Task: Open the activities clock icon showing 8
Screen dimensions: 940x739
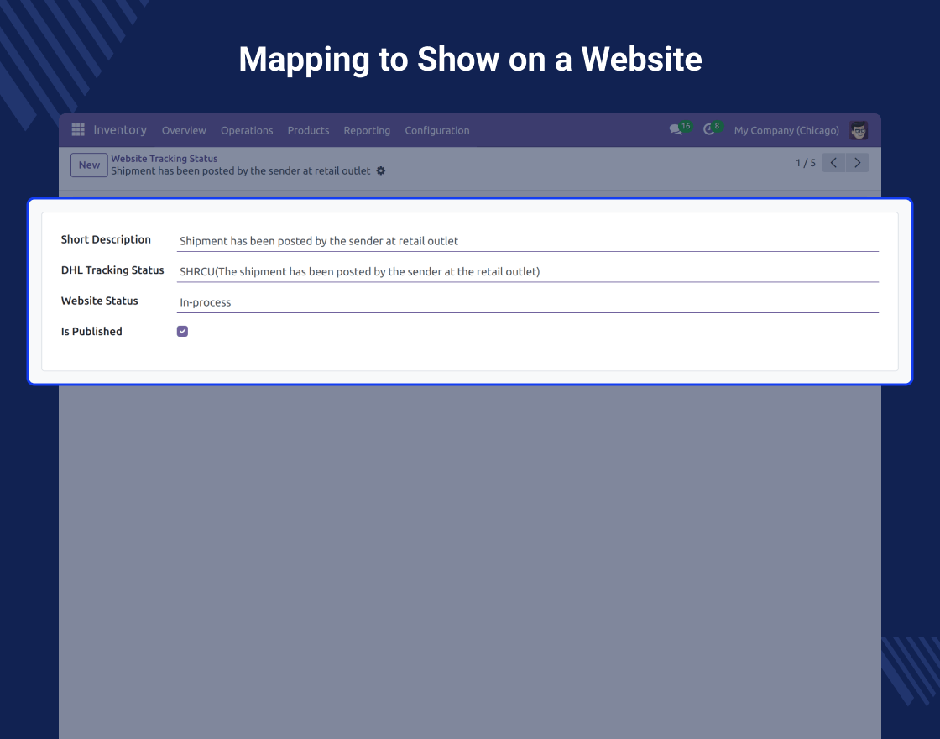Action: click(x=710, y=130)
